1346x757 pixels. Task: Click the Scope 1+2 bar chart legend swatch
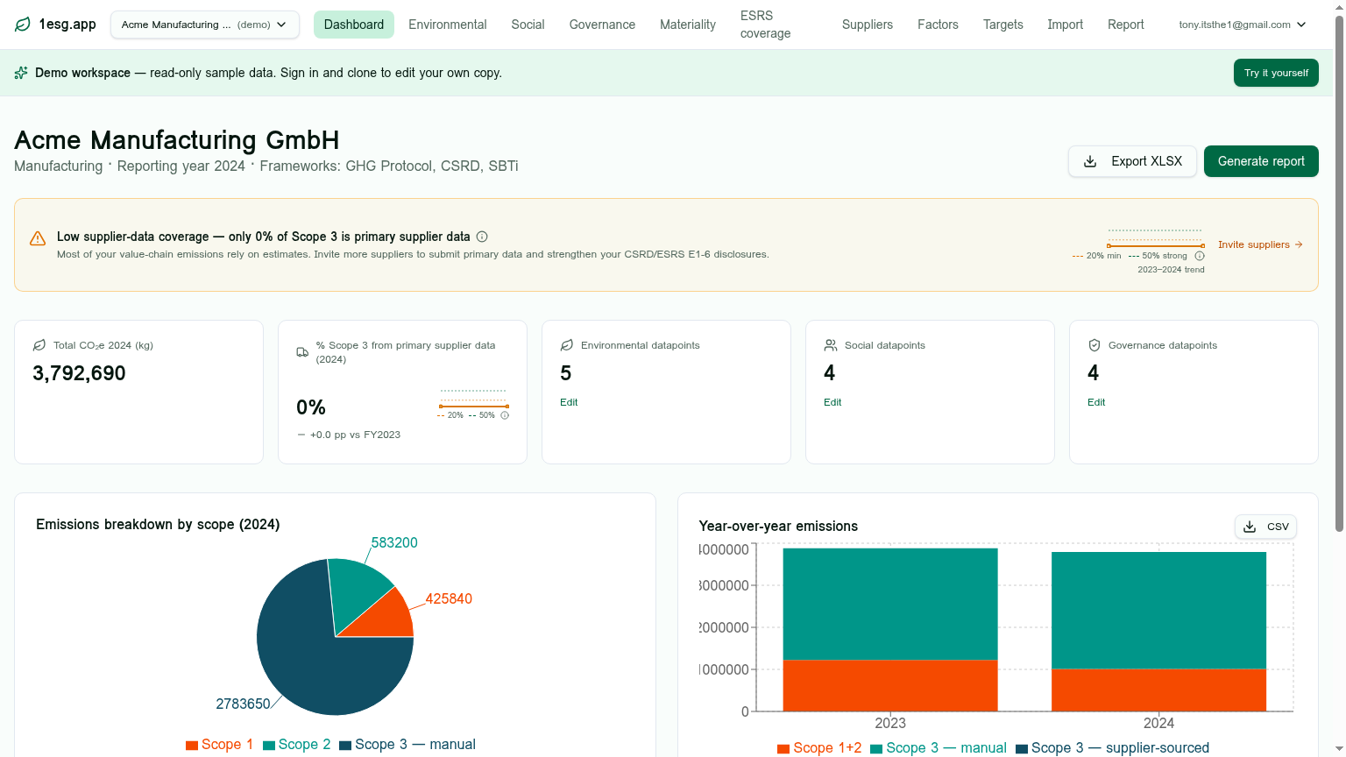[x=783, y=749]
